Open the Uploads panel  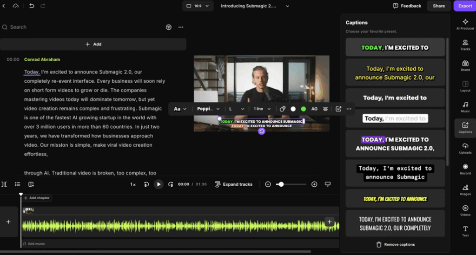pyautogui.click(x=465, y=148)
